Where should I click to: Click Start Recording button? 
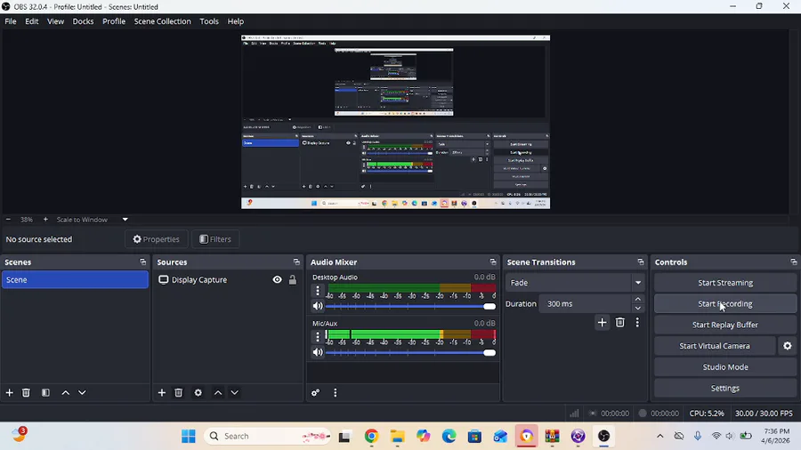coord(724,303)
